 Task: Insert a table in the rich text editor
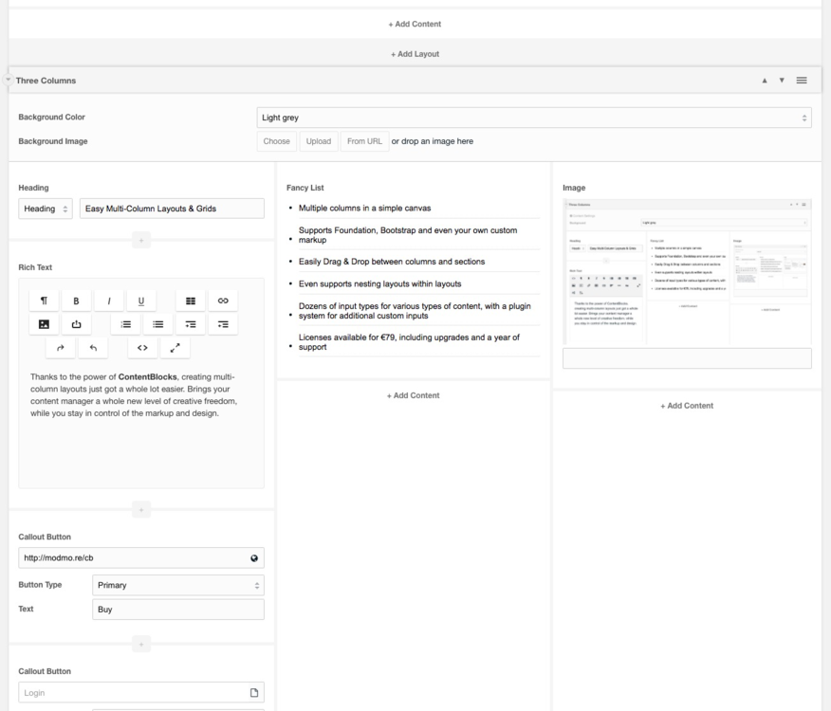(x=191, y=301)
